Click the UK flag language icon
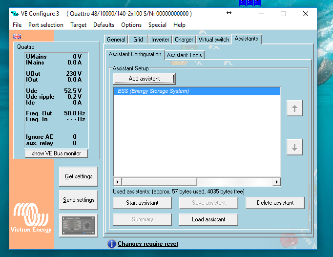Viewport: 333px width, 257px height. pyautogui.click(x=17, y=36)
